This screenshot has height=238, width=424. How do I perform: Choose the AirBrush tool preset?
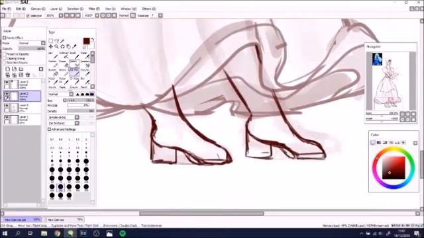point(64,55)
